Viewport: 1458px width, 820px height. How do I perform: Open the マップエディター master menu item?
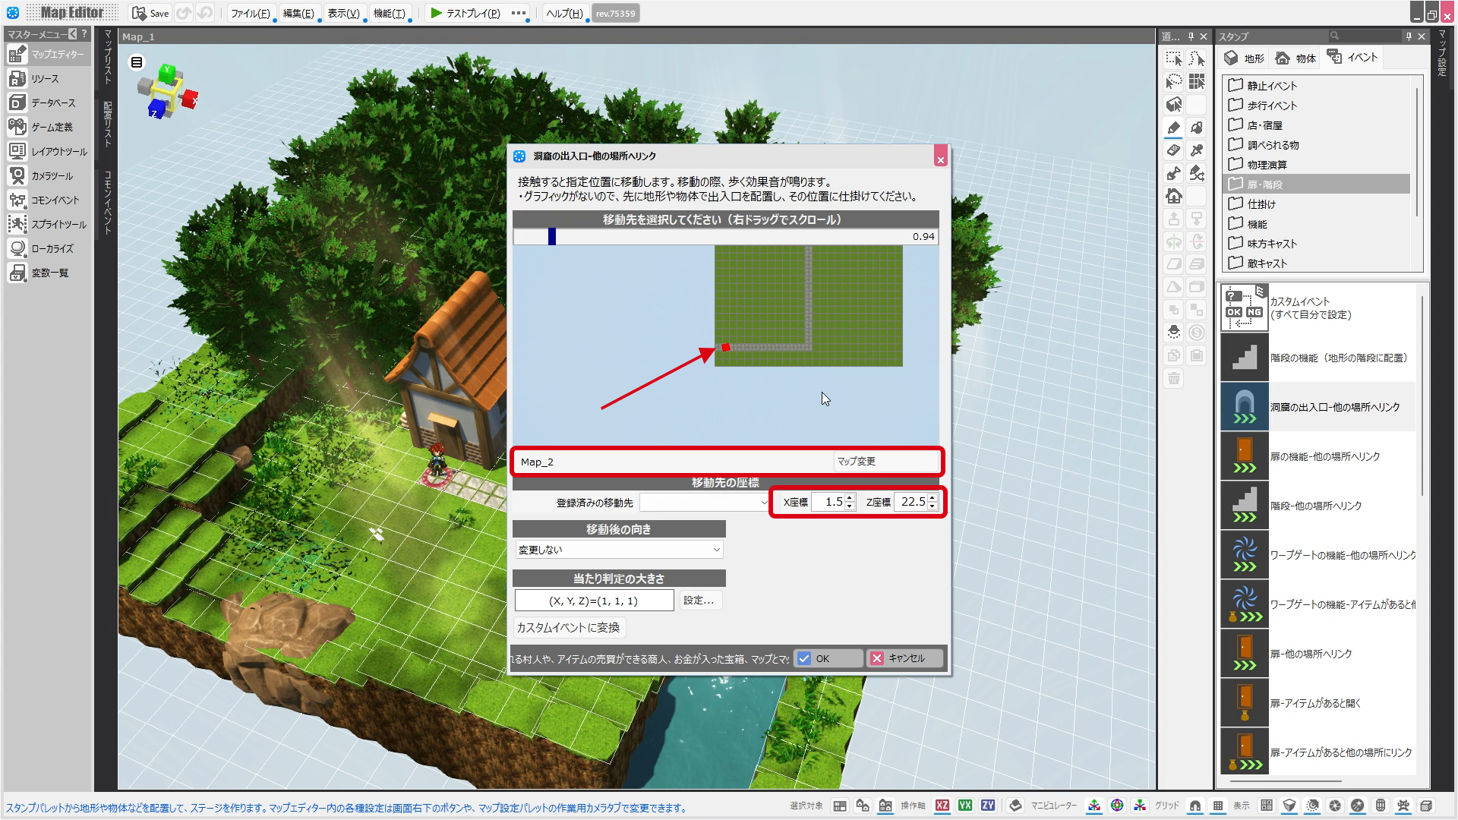[49, 55]
